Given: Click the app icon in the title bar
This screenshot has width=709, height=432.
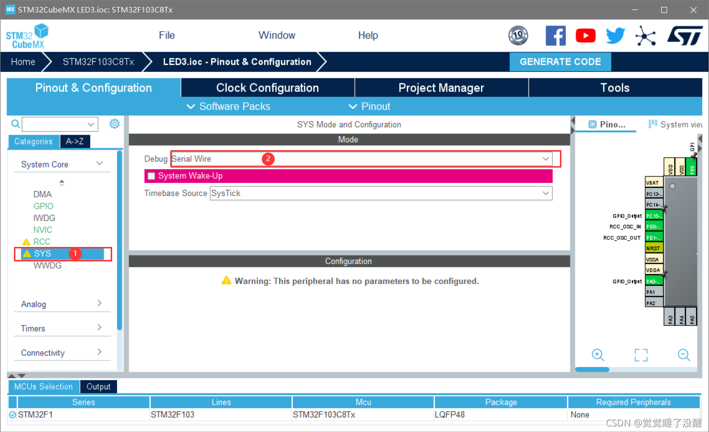Looking at the screenshot, I should coord(10,9).
